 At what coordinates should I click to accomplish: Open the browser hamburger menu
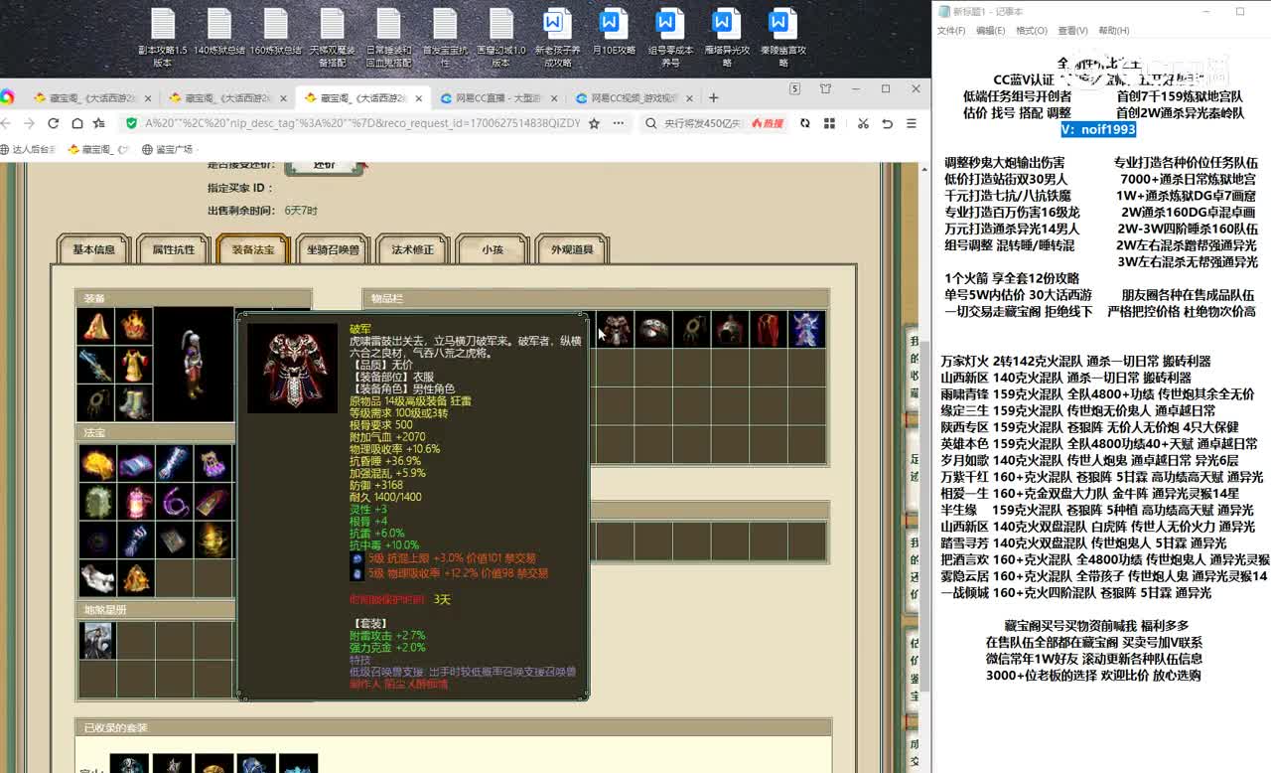tap(911, 123)
